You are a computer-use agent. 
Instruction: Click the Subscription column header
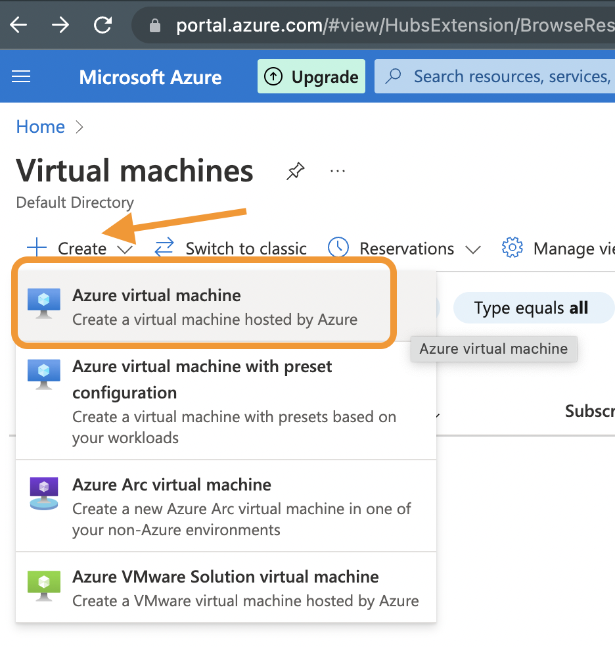[590, 411]
